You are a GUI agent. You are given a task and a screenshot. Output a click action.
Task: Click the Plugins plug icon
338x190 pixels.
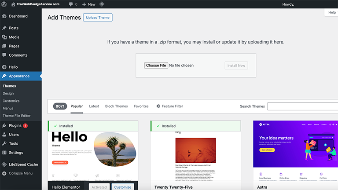coord(4,125)
